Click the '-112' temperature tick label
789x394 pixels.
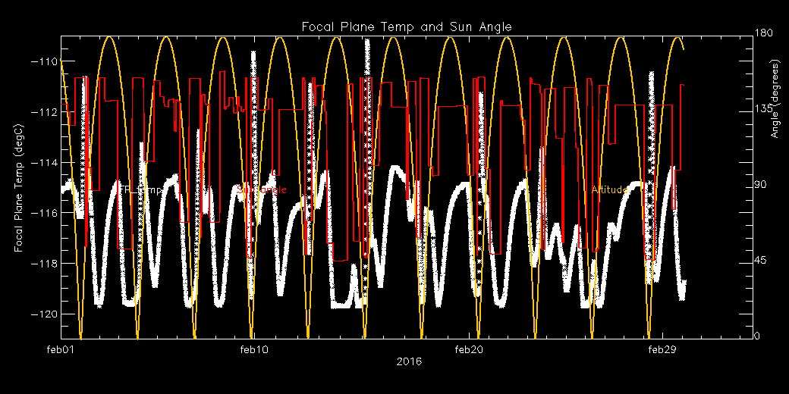click(45, 112)
